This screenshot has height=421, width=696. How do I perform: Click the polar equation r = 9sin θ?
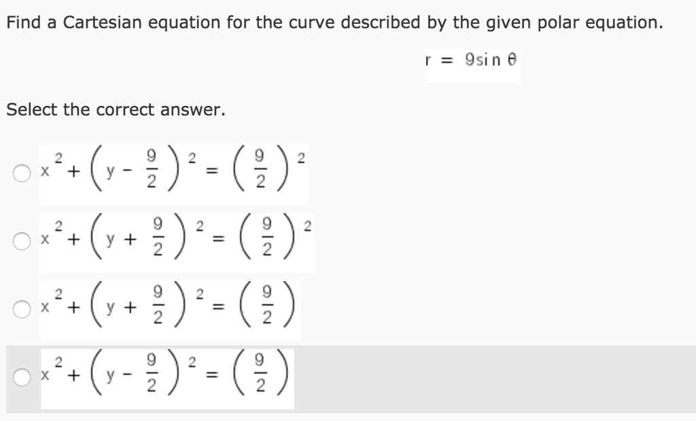pyautogui.click(x=471, y=60)
